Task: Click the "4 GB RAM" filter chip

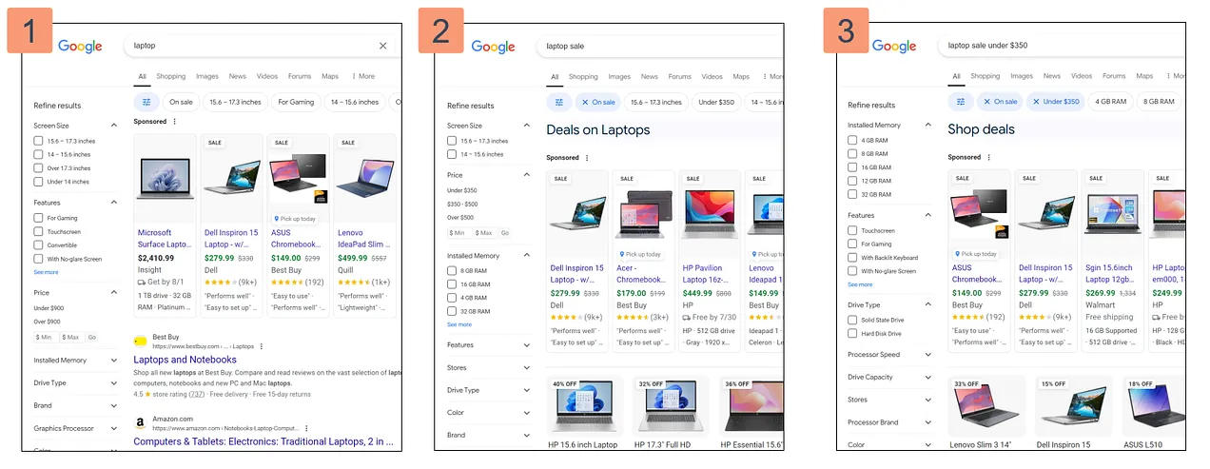Action: (1110, 102)
